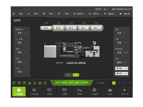Click the heating indicator above fifth barrel zone
Viewport: 143px width, 107px height.
[96, 23]
